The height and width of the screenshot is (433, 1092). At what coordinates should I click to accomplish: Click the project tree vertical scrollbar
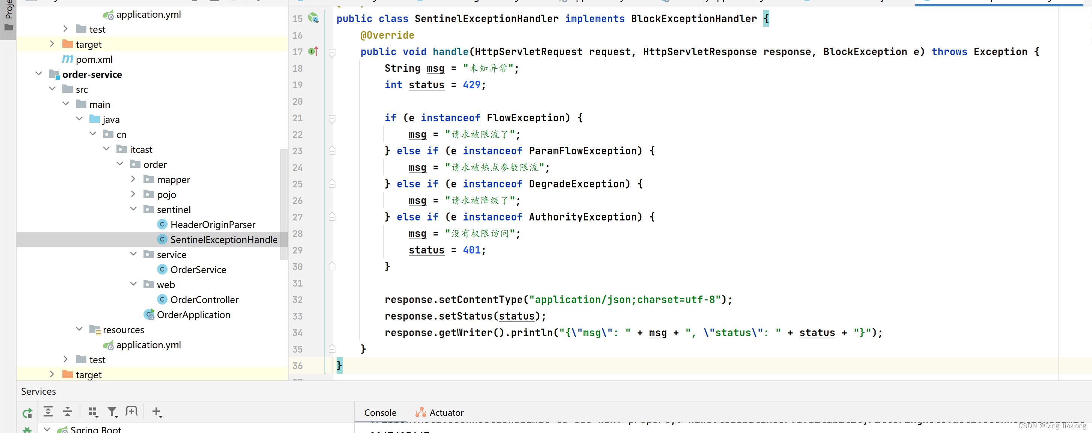point(284,204)
